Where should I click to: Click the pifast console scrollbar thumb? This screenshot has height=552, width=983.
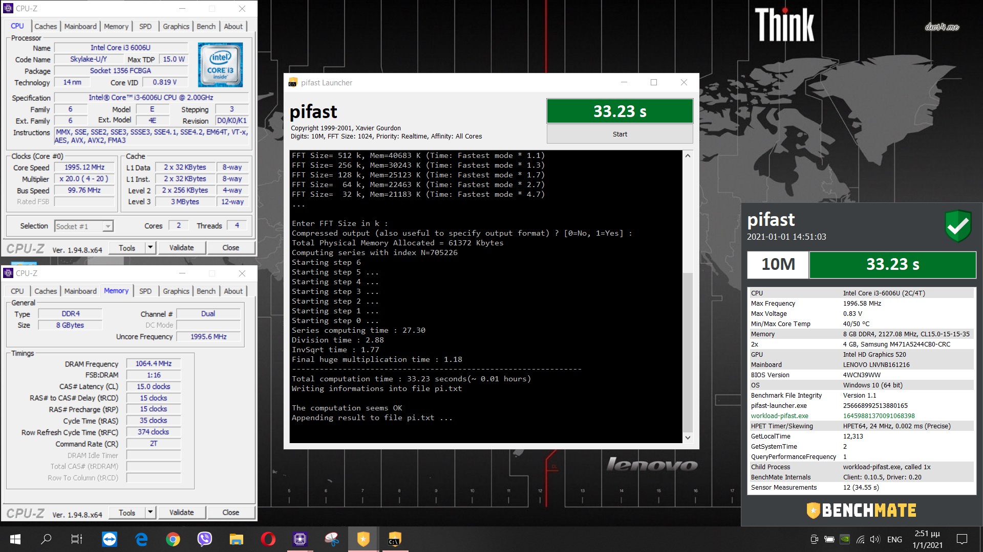(x=688, y=352)
